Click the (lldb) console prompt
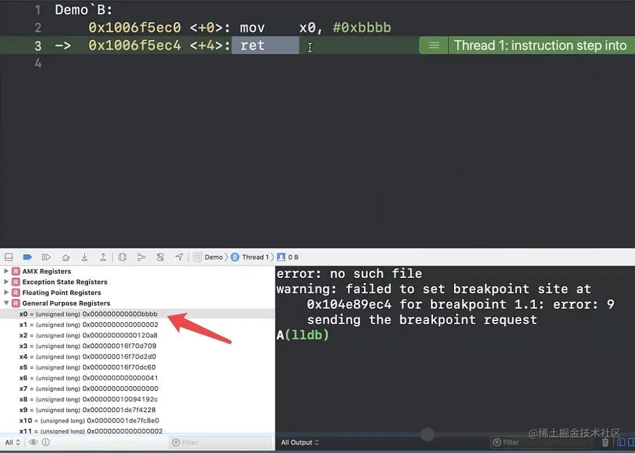The height and width of the screenshot is (453, 635). click(307, 335)
